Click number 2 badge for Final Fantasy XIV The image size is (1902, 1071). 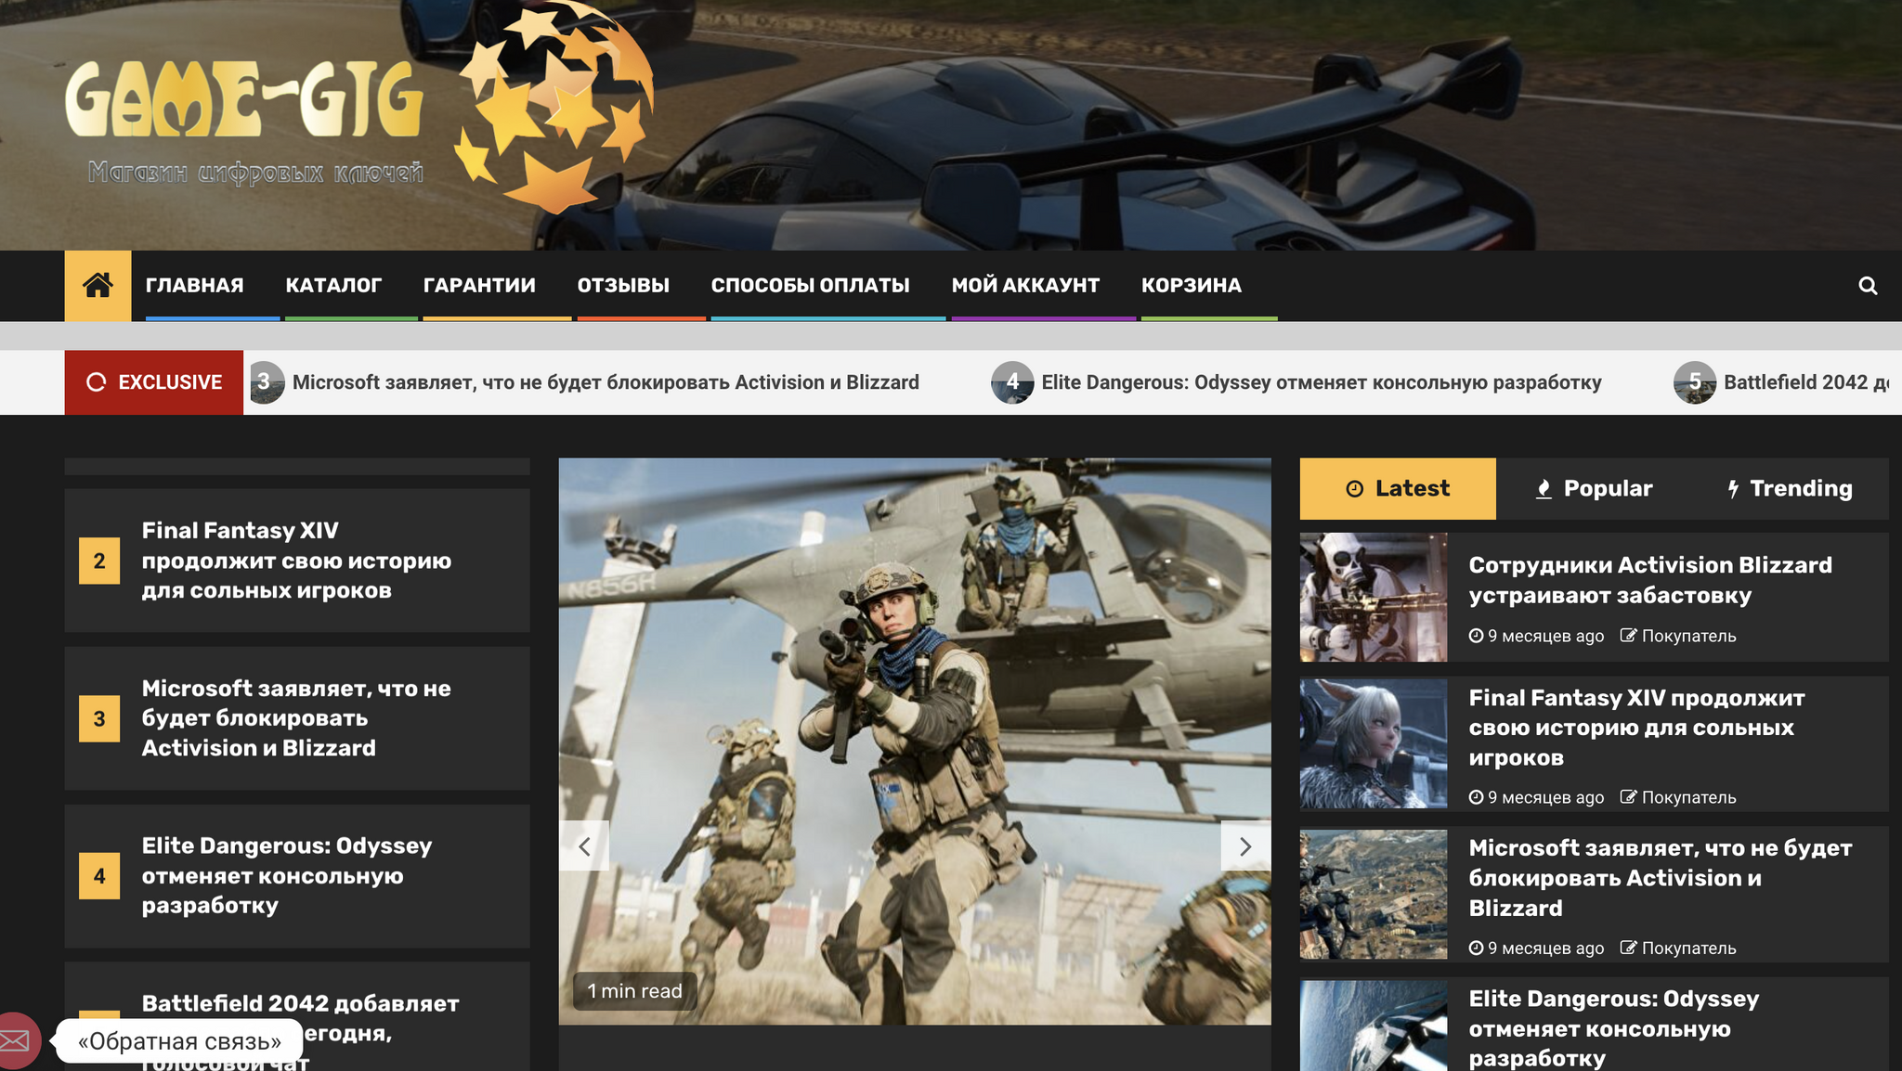[x=99, y=561]
